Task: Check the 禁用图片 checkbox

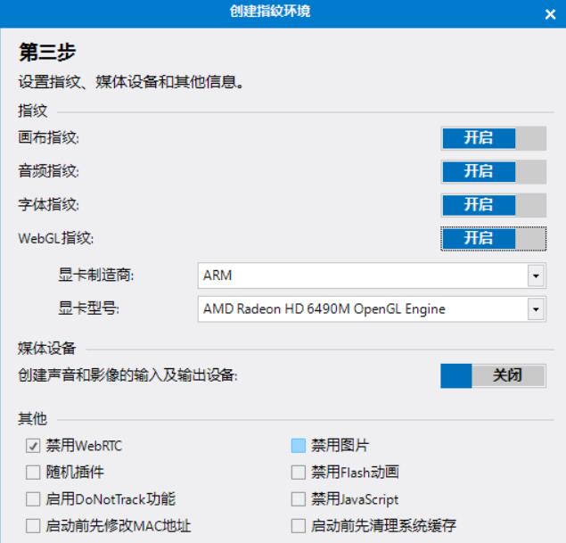Action: [x=299, y=446]
